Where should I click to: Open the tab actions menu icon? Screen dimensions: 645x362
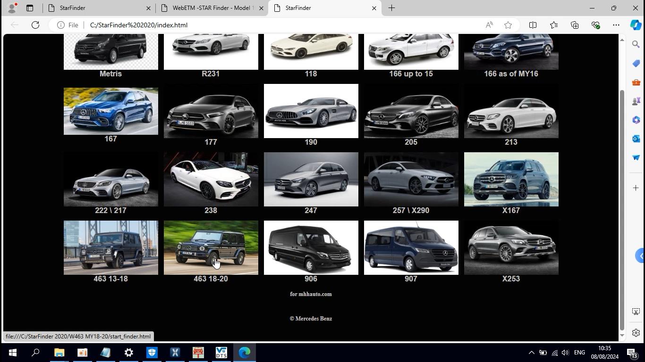tap(29, 8)
